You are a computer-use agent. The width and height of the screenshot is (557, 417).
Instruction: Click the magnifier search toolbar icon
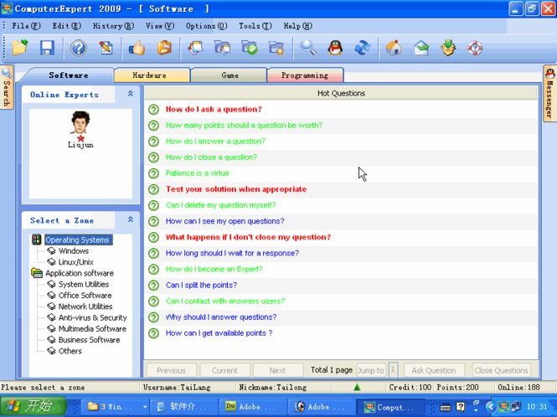point(308,49)
